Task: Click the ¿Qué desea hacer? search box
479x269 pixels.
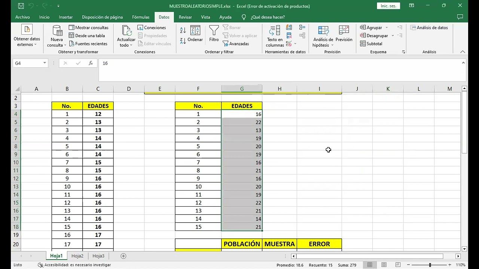Action: [263, 17]
